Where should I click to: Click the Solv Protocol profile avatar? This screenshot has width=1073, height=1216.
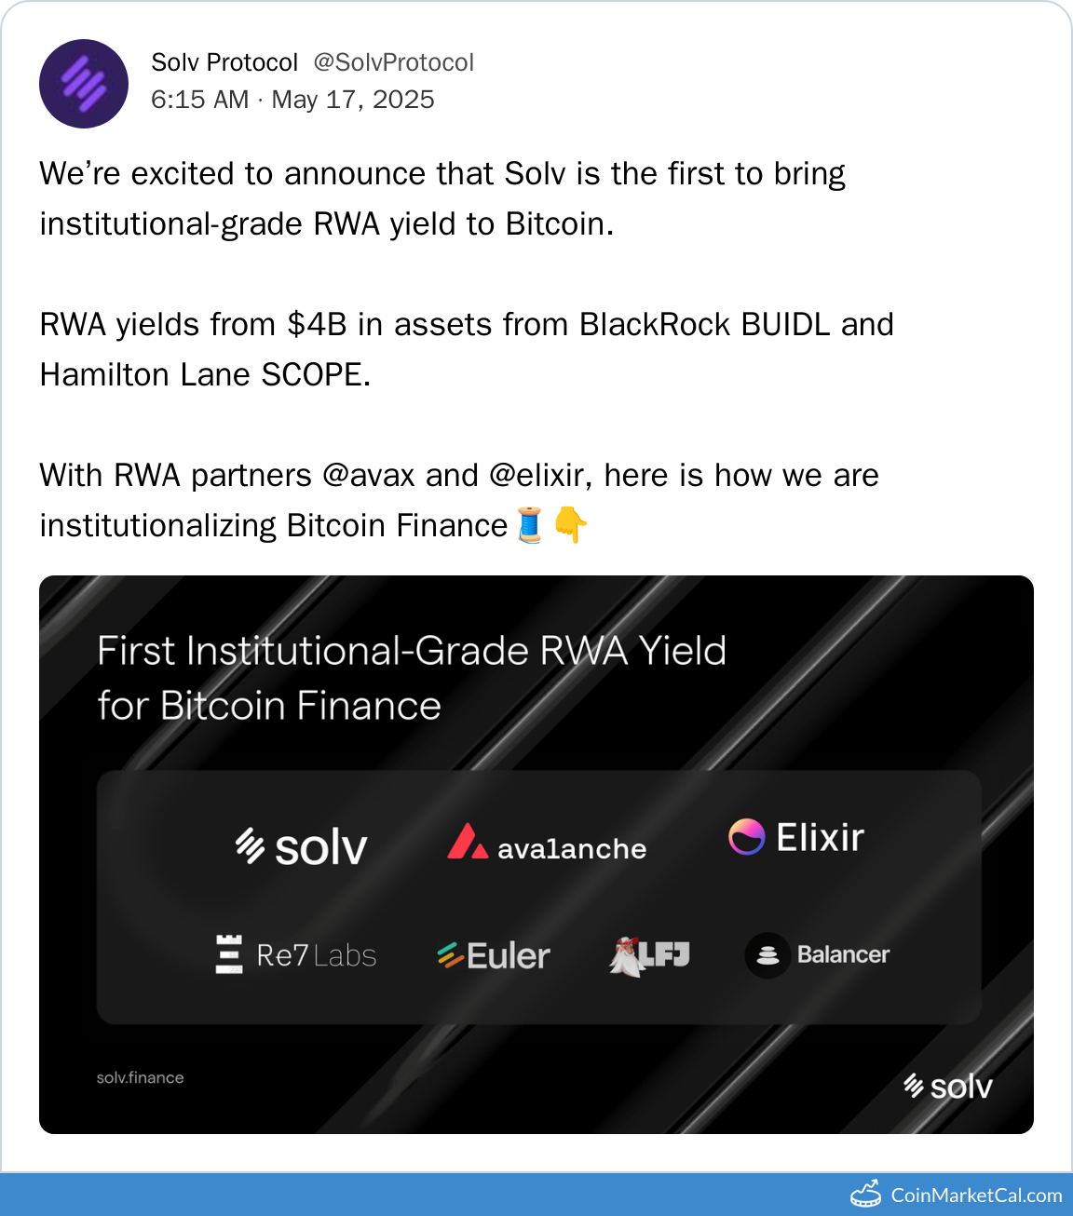[x=84, y=84]
